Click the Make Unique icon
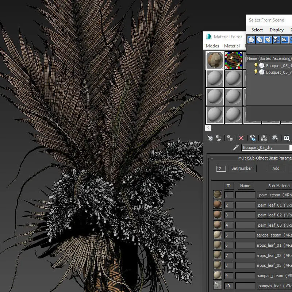 pyautogui.click(x=264, y=138)
